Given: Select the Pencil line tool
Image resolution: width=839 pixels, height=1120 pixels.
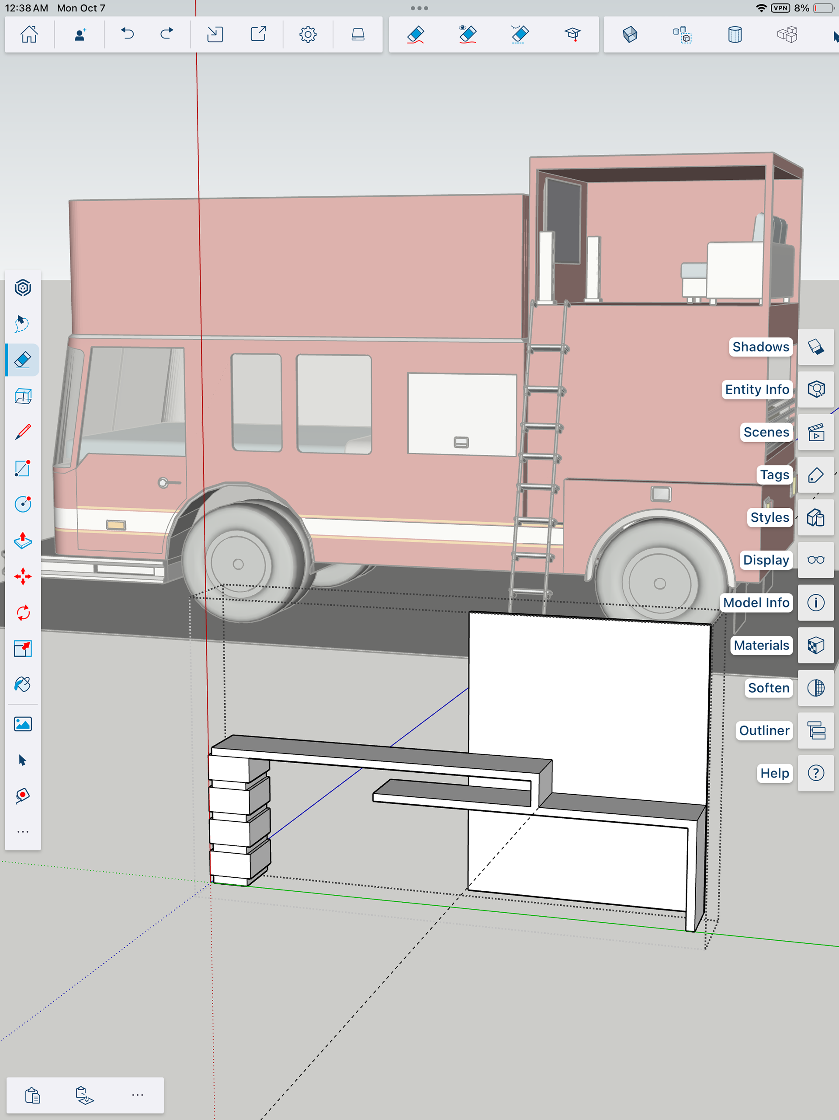Looking at the screenshot, I should pyautogui.click(x=23, y=432).
